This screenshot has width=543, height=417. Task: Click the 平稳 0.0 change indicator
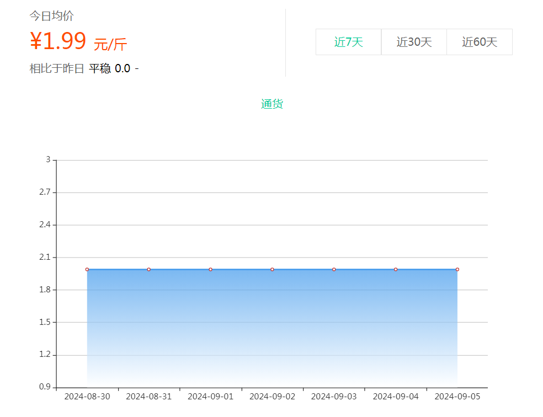109,68
